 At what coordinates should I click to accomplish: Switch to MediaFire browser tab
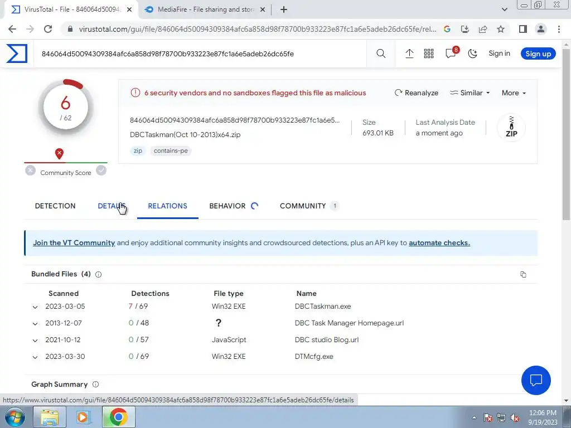pos(206,9)
